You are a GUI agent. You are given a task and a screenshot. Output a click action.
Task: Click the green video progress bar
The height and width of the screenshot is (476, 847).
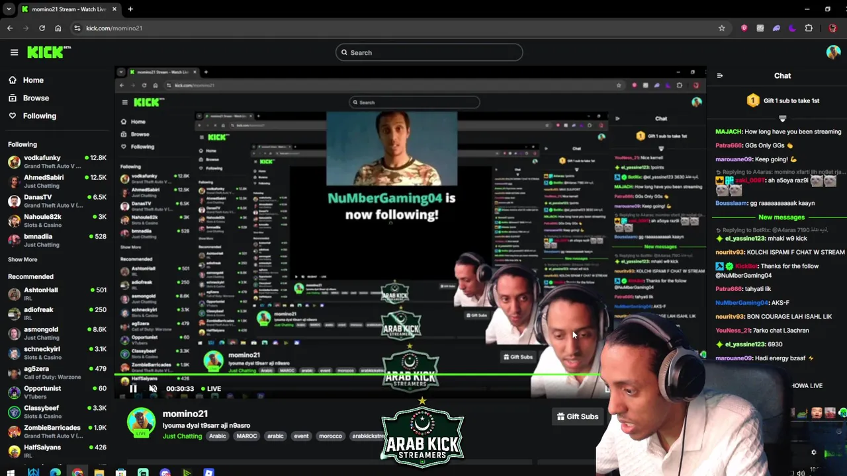(357, 375)
